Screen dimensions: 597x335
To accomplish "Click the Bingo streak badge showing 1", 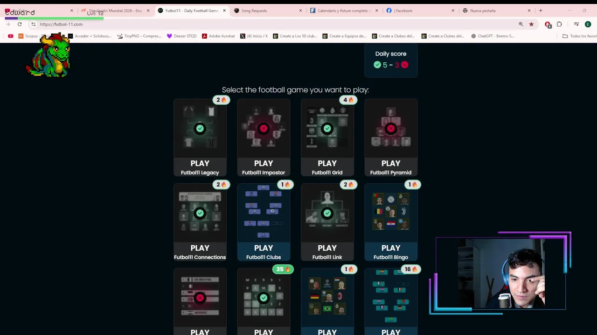I will [x=412, y=184].
